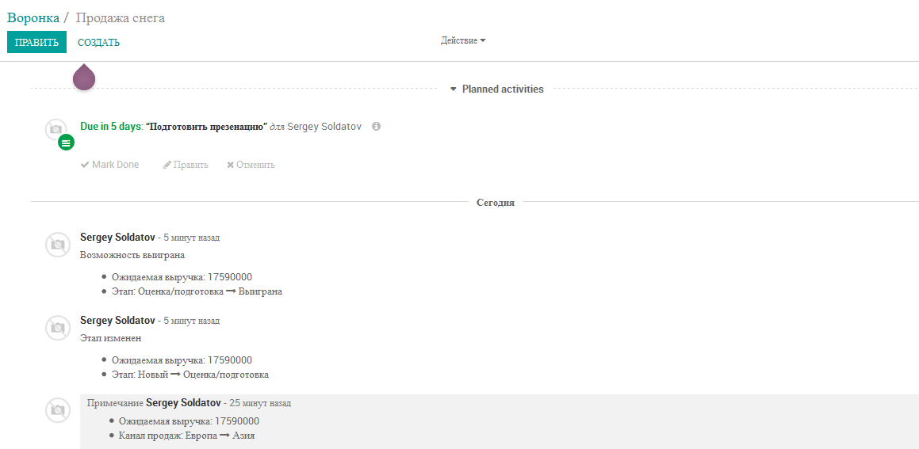Click the info icon beside Sergey Soldatov activity
919x449 pixels.
pyautogui.click(x=377, y=126)
